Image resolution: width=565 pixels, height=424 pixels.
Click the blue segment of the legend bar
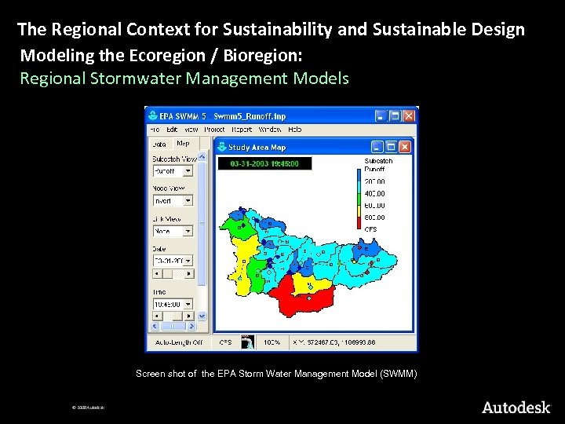tap(359, 175)
